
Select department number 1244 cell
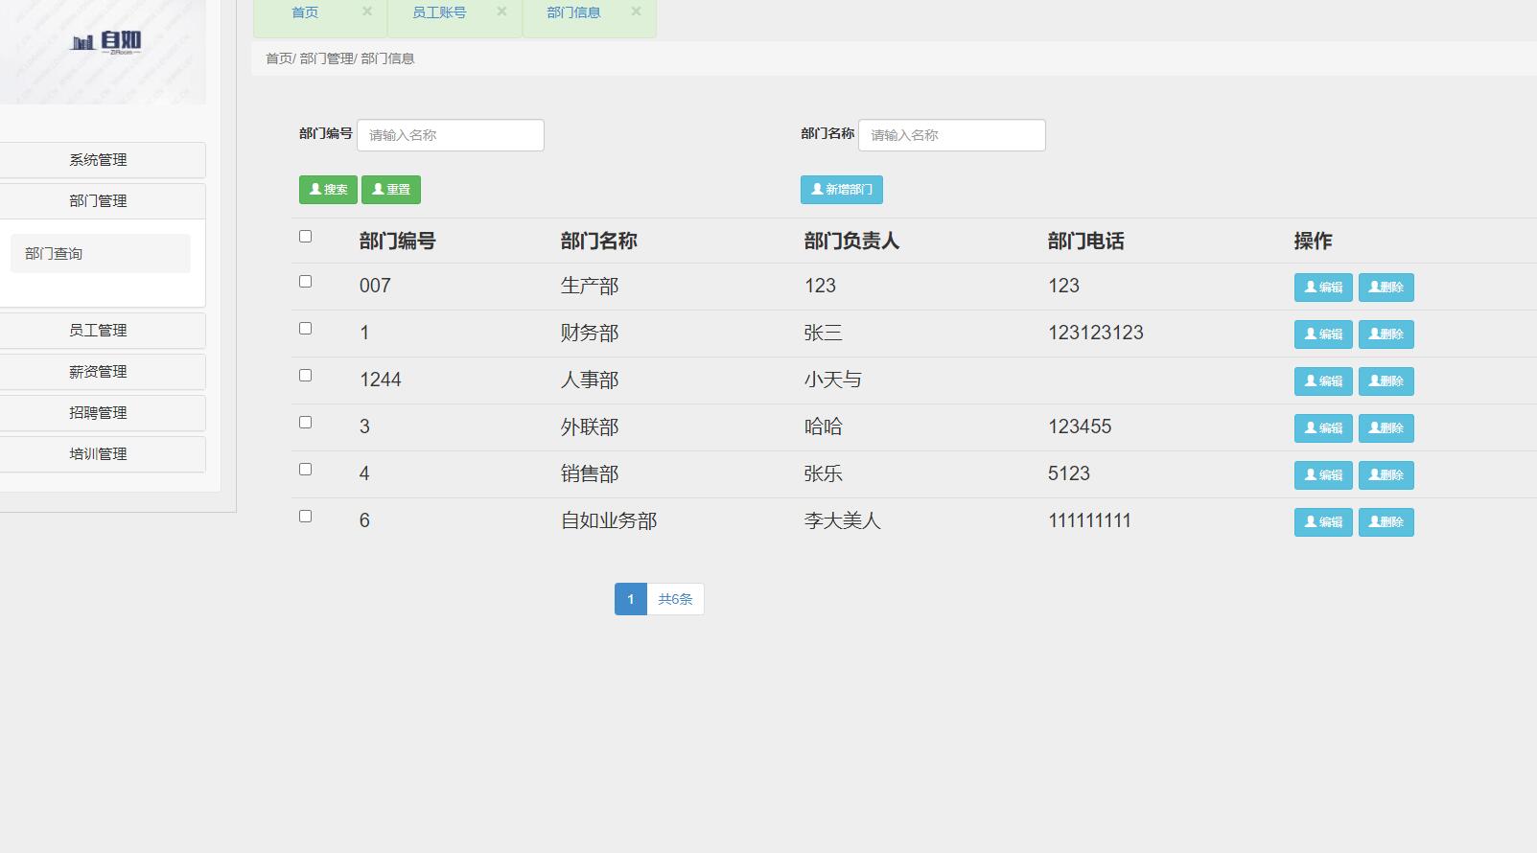(x=381, y=380)
